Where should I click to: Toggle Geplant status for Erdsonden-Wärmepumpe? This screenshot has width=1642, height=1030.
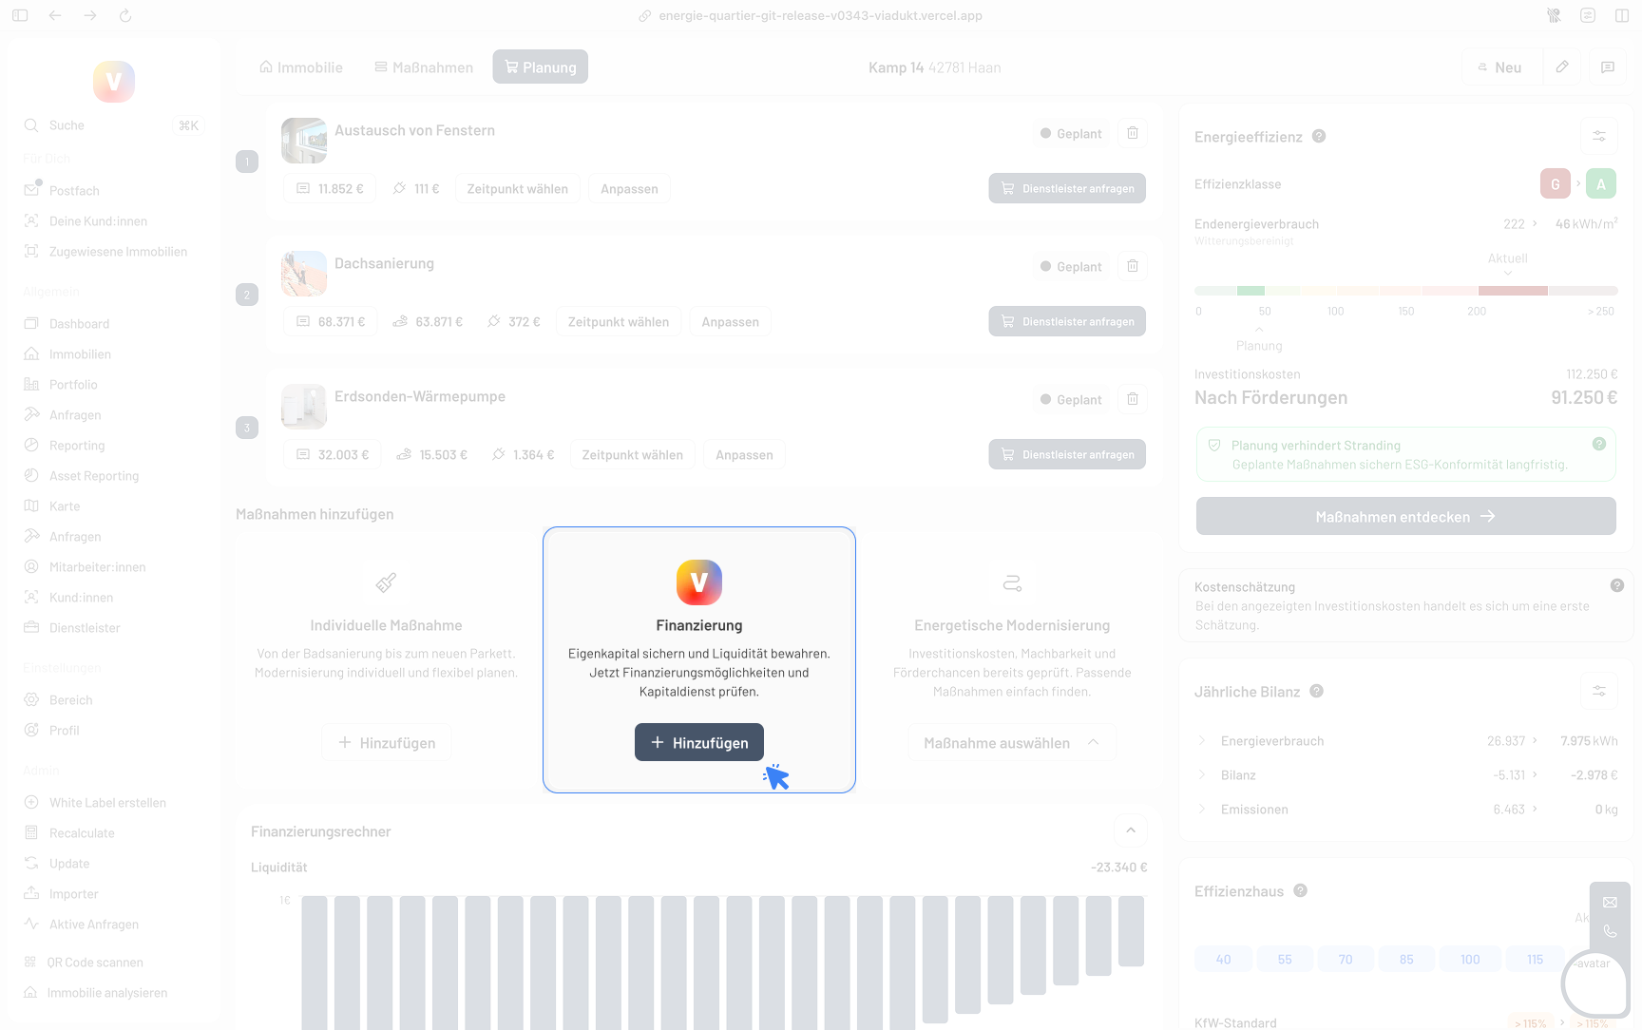pyautogui.click(x=1071, y=400)
